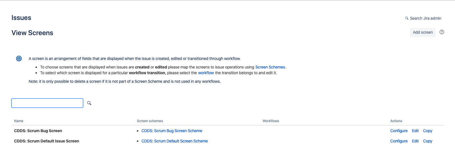Edit the CDDS: Scrum Bug Screen
The width and height of the screenshot is (455, 147).
pos(415,131)
